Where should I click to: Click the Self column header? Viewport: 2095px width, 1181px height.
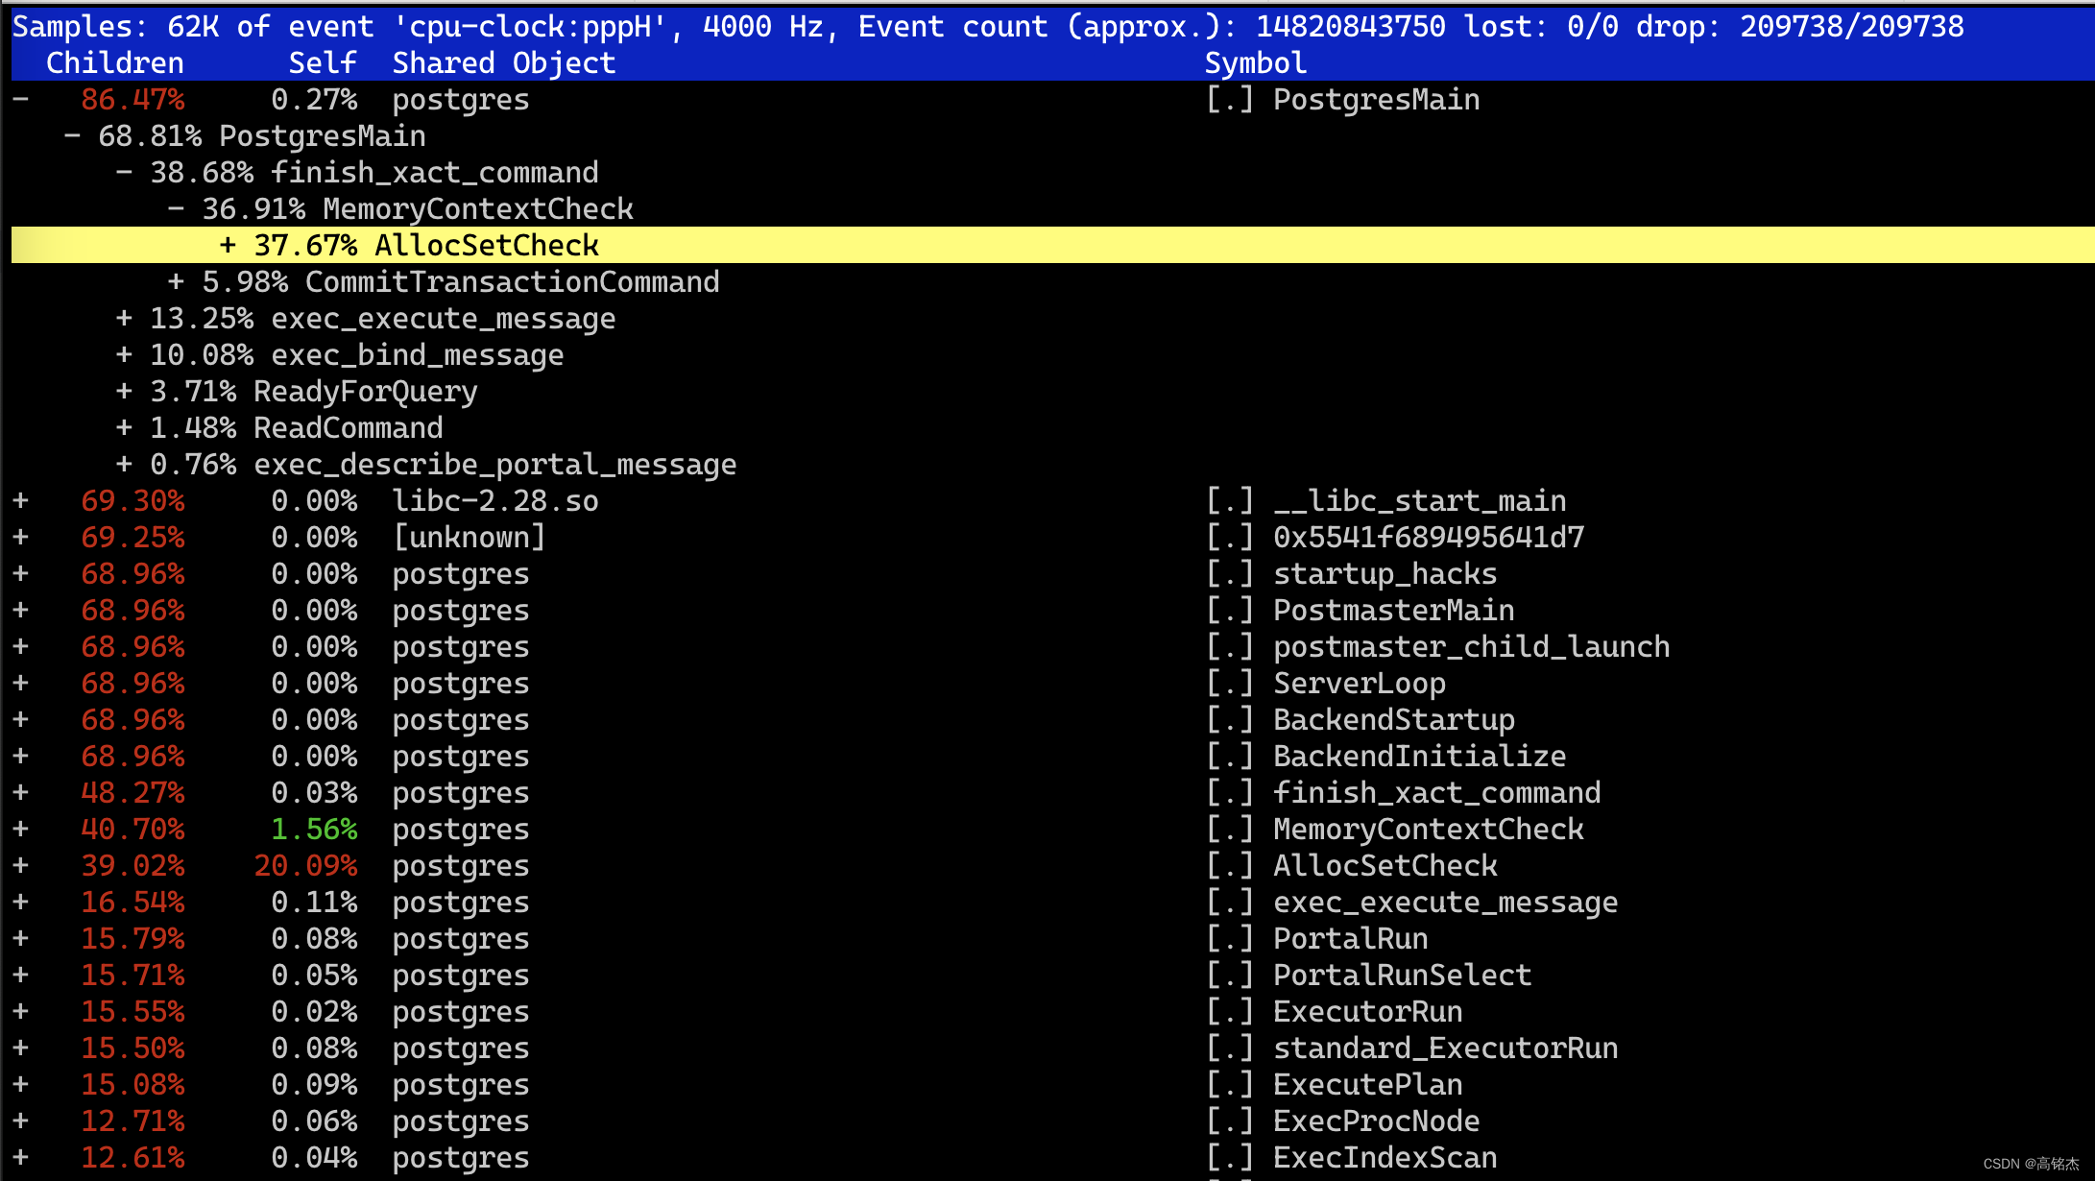323,63
